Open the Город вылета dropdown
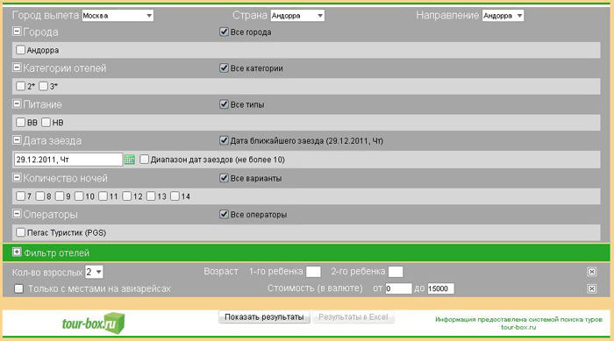The width and height of the screenshot is (614, 341). pos(118,16)
